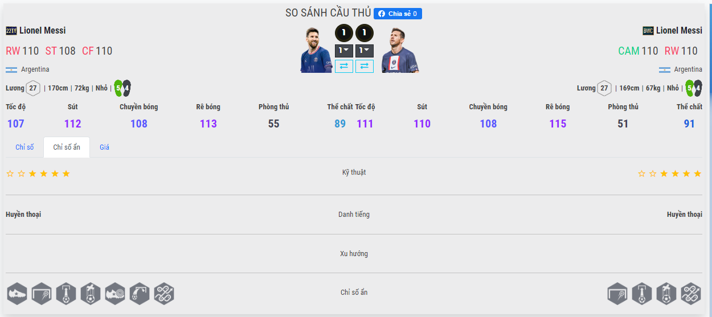Click the left player's curved-shot-into-goal trait icon
The image size is (712, 317).
[140, 294]
